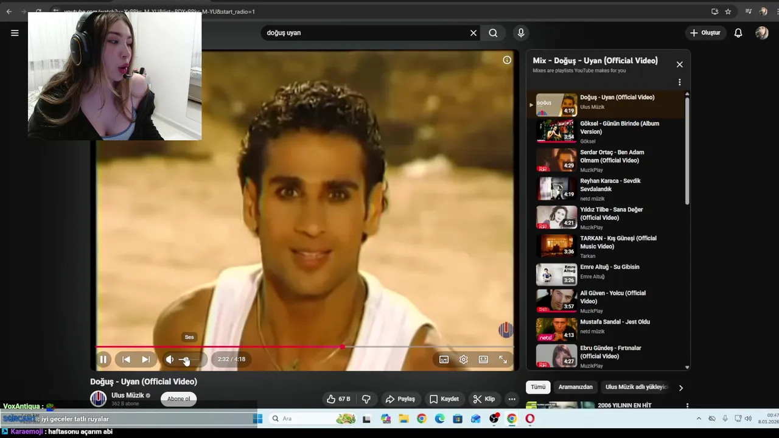Skip to the next video
The height and width of the screenshot is (438, 779).
(145, 360)
